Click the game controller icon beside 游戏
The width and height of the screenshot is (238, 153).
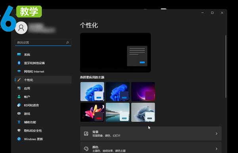point(19,113)
